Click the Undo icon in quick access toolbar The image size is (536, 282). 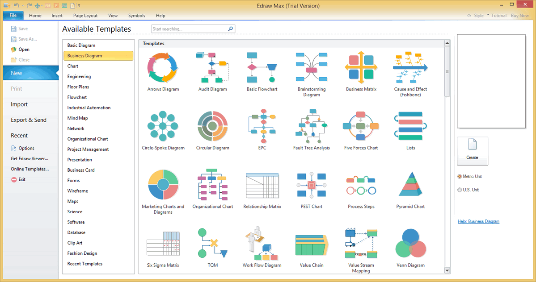[17, 5]
